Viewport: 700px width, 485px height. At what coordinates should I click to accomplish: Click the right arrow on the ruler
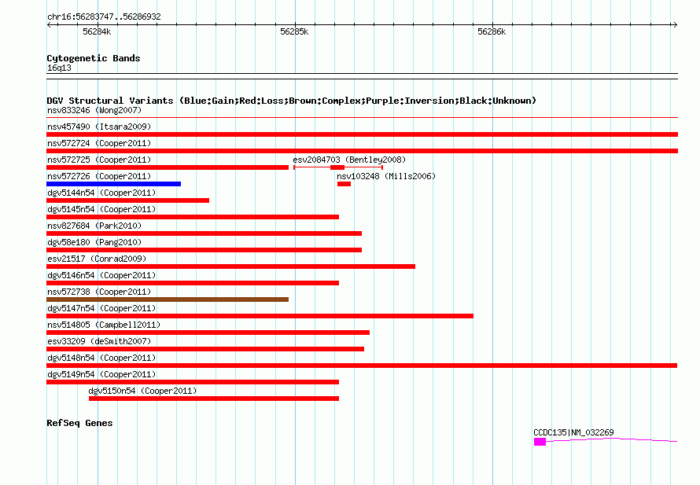[x=675, y=25]
